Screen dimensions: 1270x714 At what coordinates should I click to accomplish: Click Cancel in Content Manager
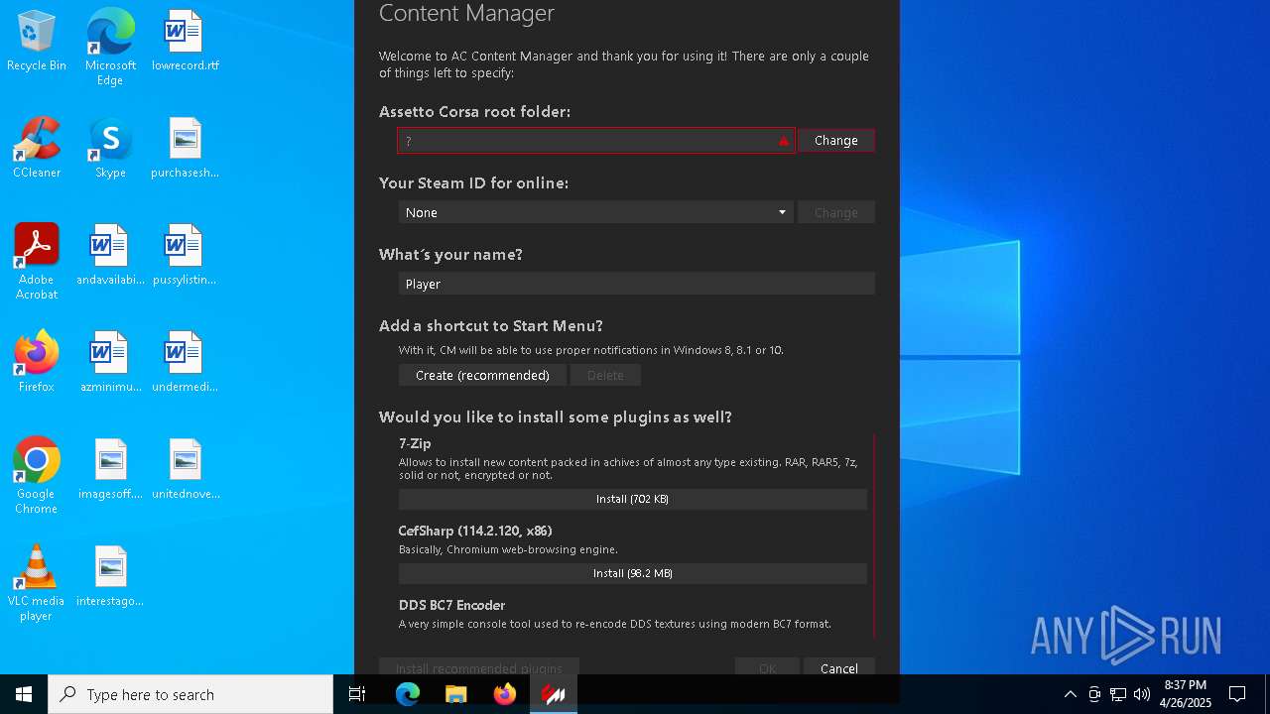pyautogui.click(x=839, y=668)
